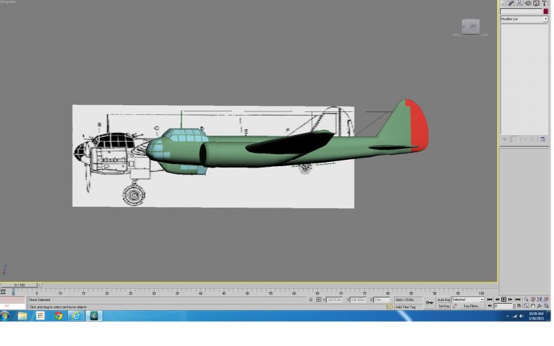This screenshot has width=554, height=346.
Task: Toggle the Pin Stack icon
Action: tap(505, 139)
